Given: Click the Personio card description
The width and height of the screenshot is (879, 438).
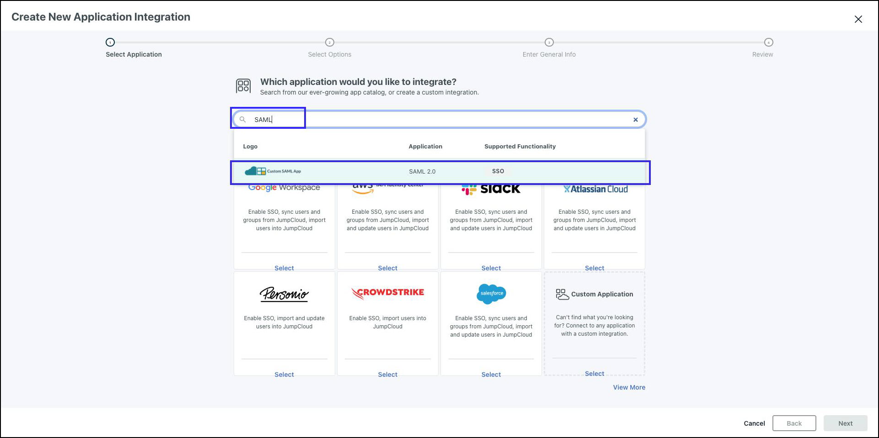Looking at the screenshot, I should click(284, 322).
